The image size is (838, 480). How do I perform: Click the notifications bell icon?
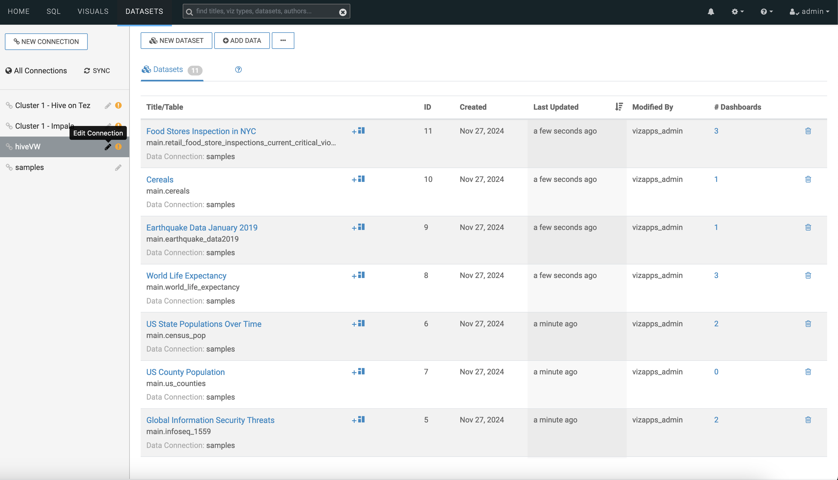click(x=711, y=12)
